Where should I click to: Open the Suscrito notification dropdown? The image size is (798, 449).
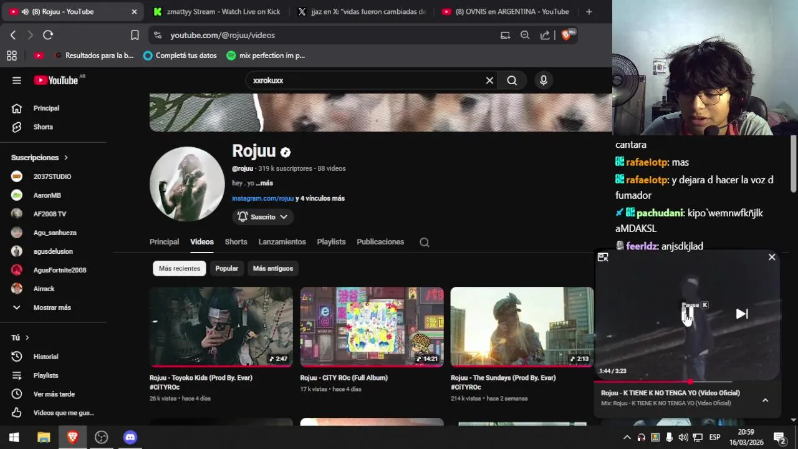pyautogui.click(x=262, y=217)
